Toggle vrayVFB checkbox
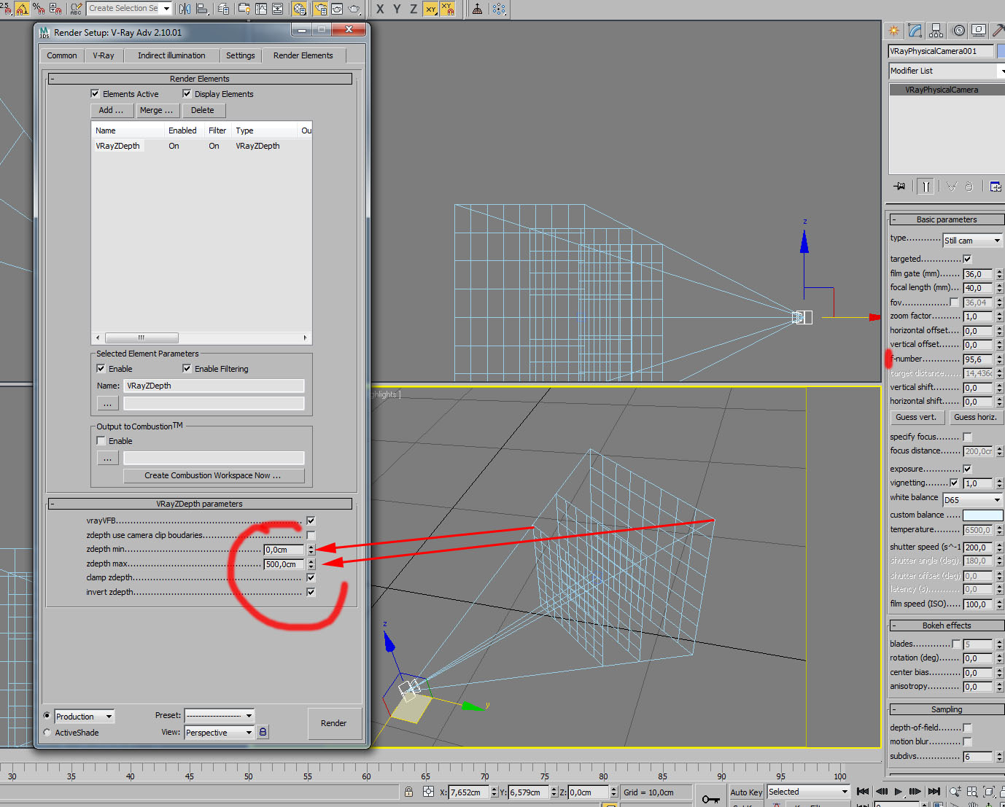 pos(311,521)
